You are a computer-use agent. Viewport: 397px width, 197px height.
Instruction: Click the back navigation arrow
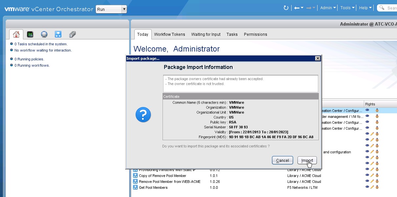click(297, 8)
